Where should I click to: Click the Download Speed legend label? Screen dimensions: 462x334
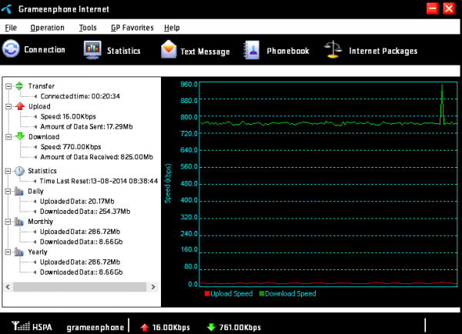[290, 294]
